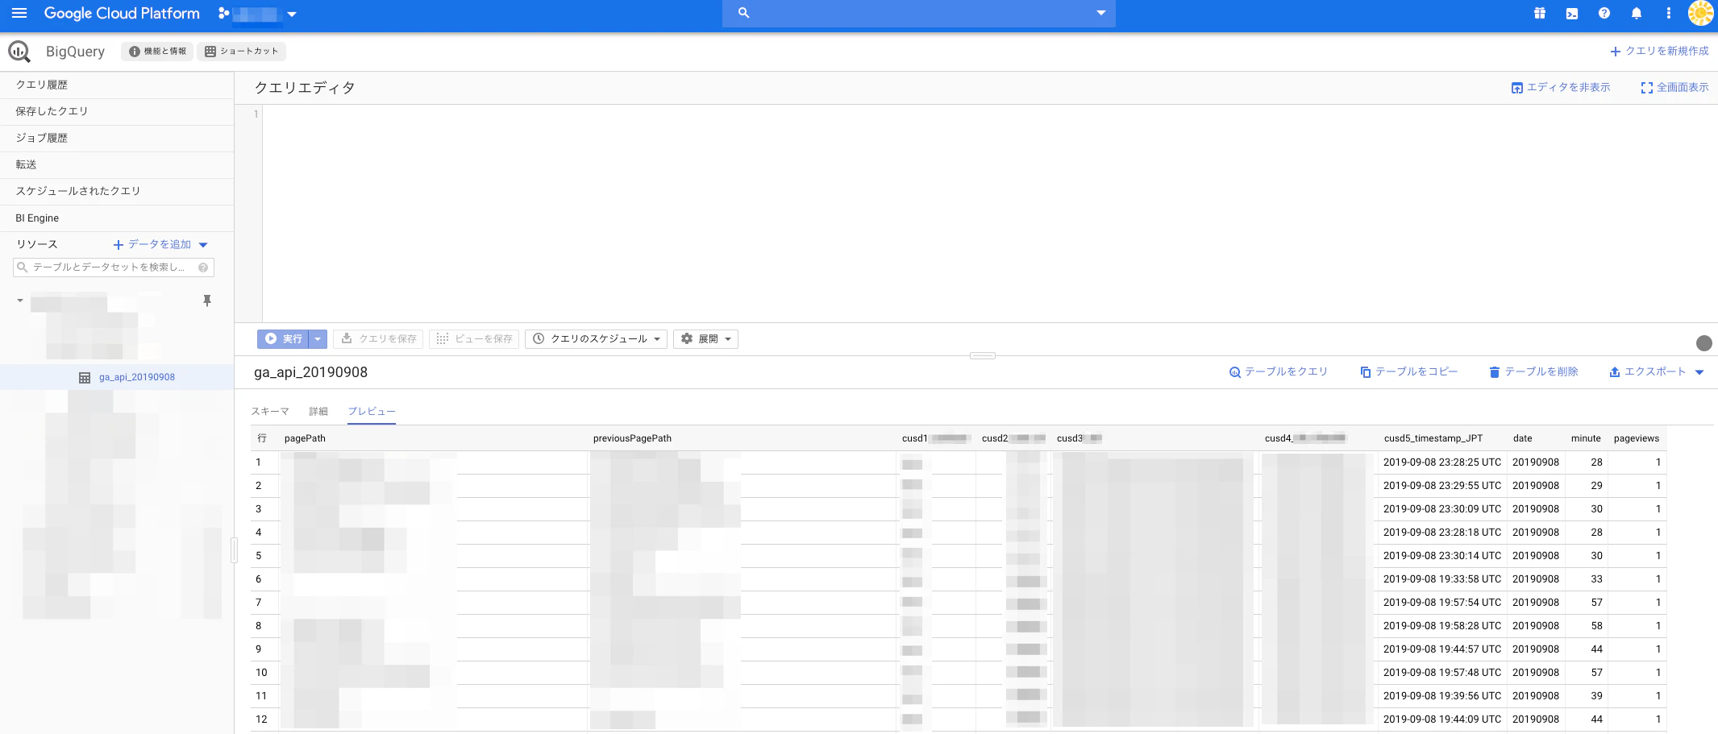
Task: Open the 展開 settings dropdown
Action: [x=705, y=339]
